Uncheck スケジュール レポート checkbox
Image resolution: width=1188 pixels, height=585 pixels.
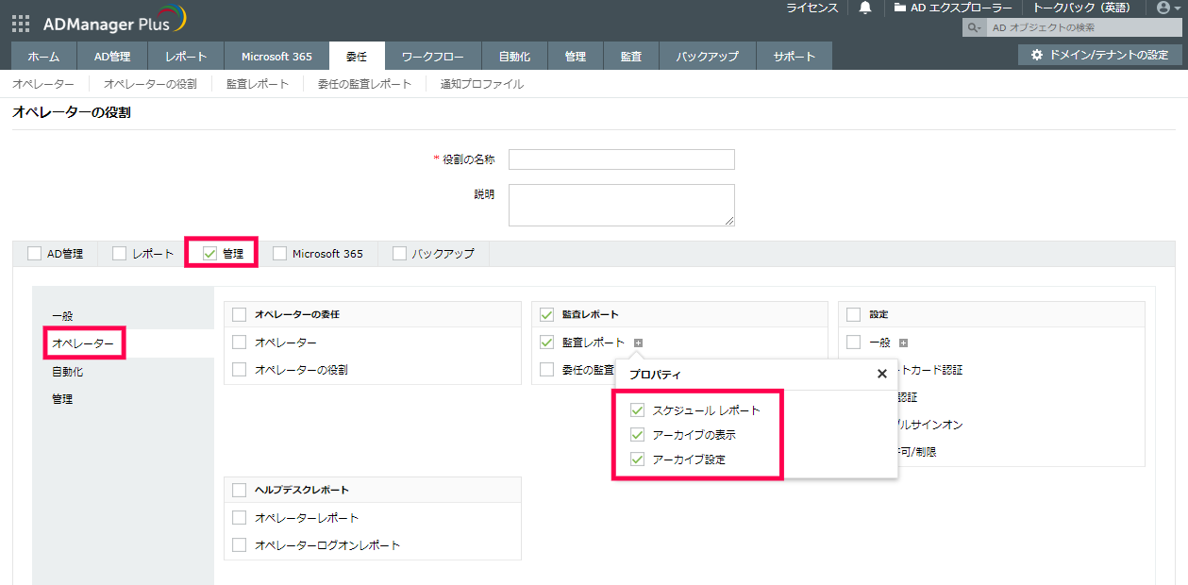(x=638, y=410)
